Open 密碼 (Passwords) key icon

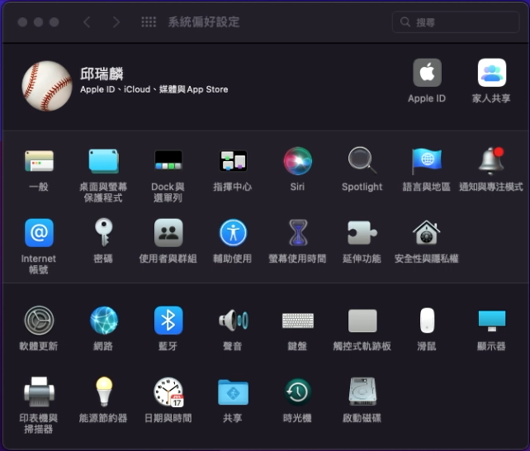(103, 232)
